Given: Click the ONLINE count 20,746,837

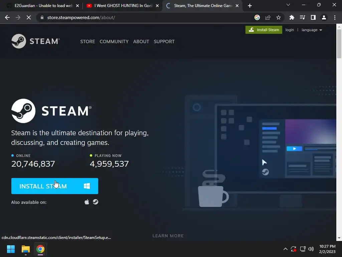Looking at the screenshot, I should 33,164.
